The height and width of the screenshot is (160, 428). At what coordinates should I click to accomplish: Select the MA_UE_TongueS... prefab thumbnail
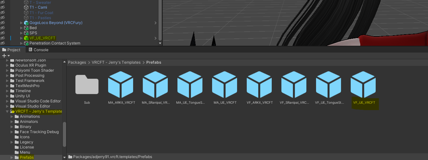click(191, 84)
